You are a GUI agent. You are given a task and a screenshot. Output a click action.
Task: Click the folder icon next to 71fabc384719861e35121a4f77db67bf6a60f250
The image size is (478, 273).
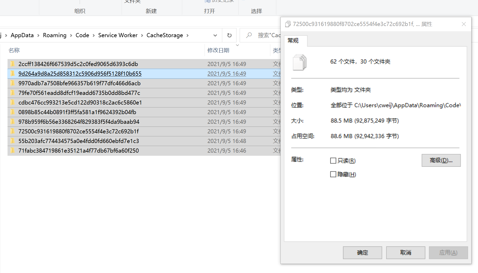pos(12,151)
